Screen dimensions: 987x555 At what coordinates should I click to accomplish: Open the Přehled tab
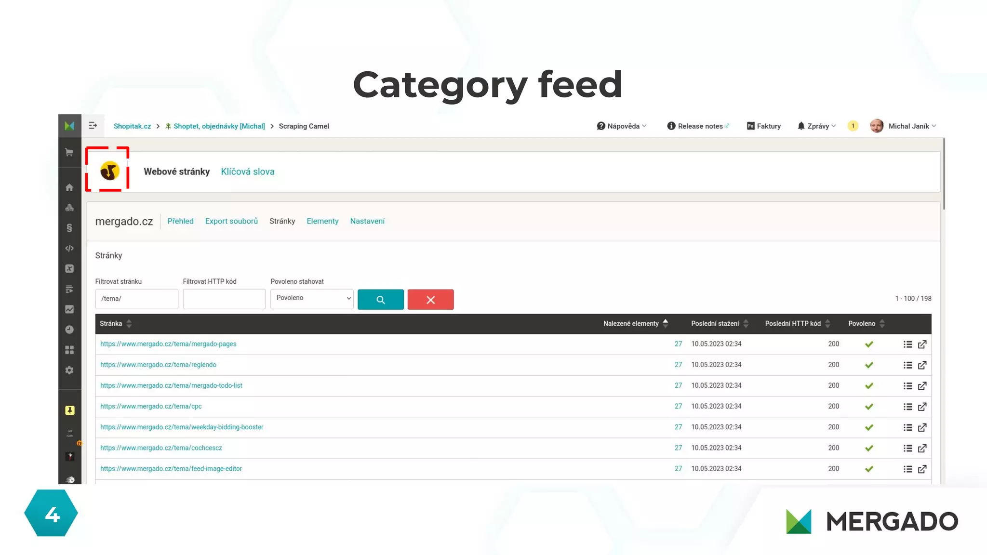point(180,221)
